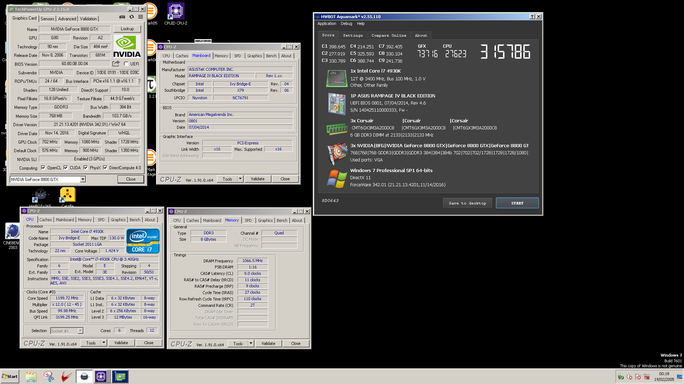
Task: Switch to Sensors tab in GPU-Z
Action: (47, 19)
